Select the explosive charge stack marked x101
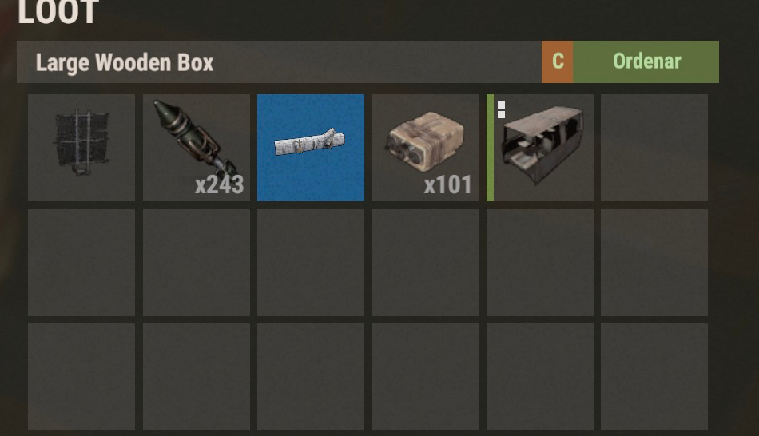 (x=425, y=148)
